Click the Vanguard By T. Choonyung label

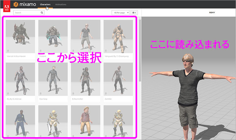click(x=117, y=56)
